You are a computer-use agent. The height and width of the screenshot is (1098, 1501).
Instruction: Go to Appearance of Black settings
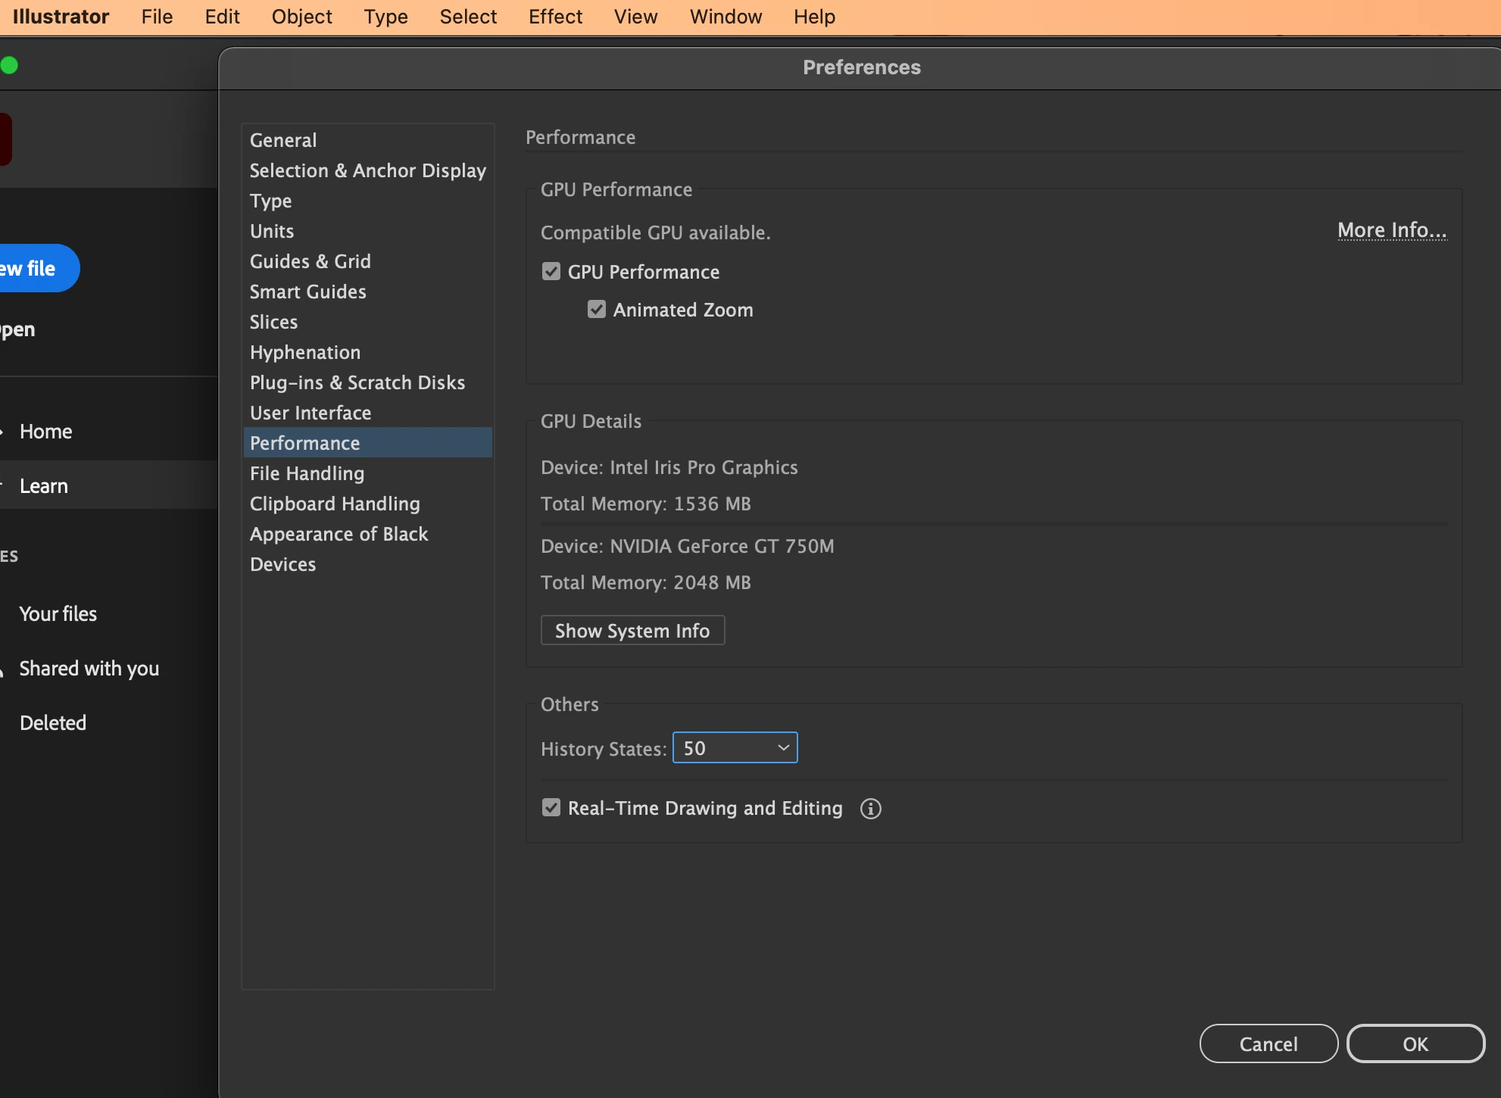tap(339, 534)
